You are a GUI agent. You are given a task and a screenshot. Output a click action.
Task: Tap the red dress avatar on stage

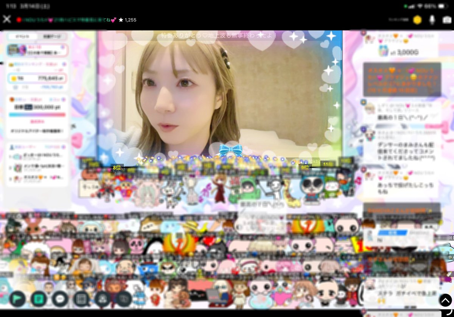(219, 189)
